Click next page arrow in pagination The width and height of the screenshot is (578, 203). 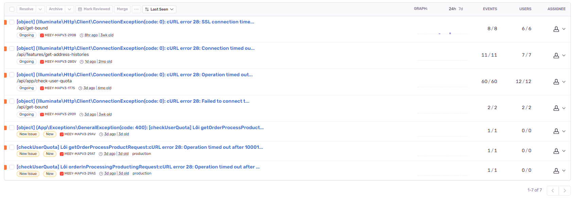pyautogui.click(x=564, y=190)
